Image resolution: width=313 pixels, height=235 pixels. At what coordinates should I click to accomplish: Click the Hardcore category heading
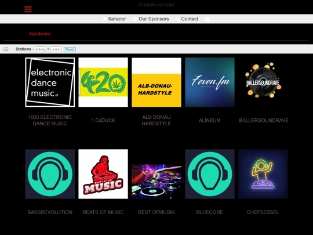[x=40, y=34]
